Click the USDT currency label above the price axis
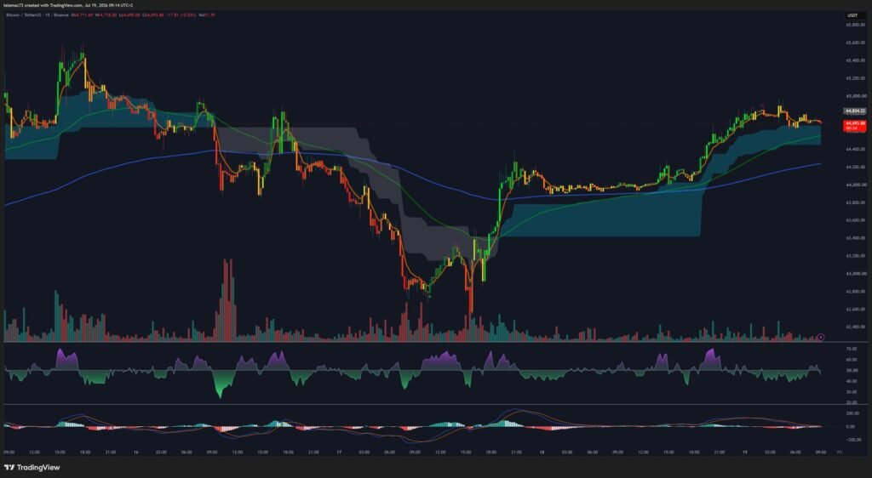Viewport: 872px width, 478px height. click(x=852, y=15)
